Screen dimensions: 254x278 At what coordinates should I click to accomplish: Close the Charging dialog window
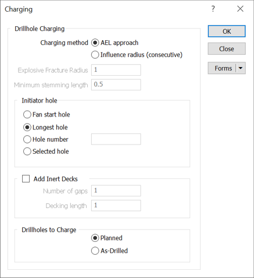[240, 9]
